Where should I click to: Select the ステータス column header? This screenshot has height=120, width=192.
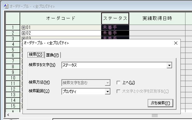pyautogui.click(x=115, y=18)
